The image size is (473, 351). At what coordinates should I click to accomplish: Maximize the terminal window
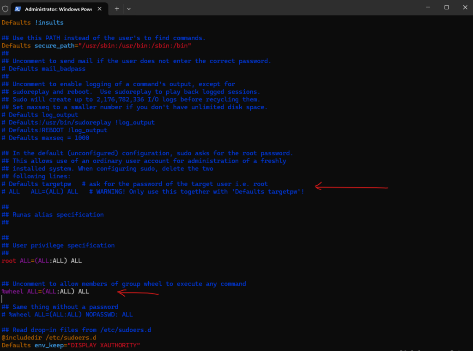pyautogui.click(x=447, y=7)
